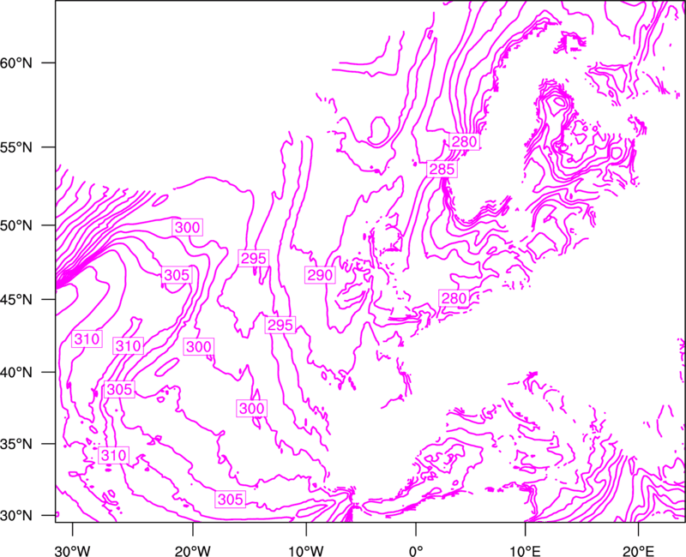Click the 300 contour label near 50°N latitude
686x557 pixels.
(187, 227)
